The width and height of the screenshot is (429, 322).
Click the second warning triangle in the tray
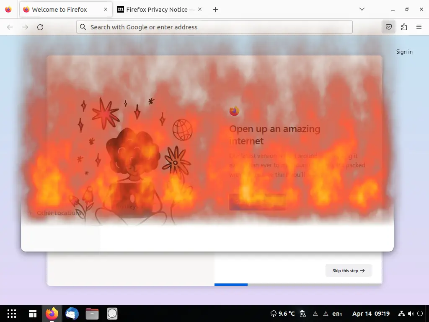326,314
